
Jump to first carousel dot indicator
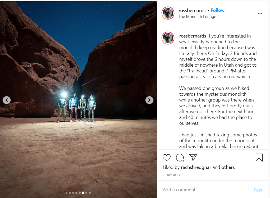[x=66, y=193]
